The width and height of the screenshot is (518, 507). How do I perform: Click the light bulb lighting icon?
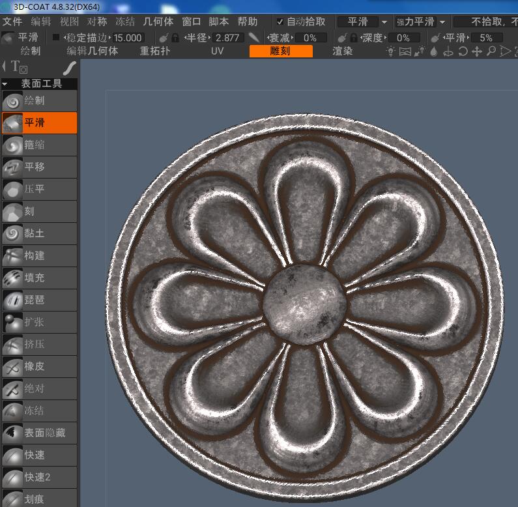390,51
